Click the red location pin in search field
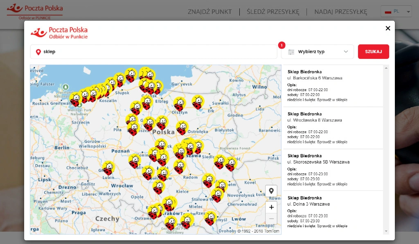The image size is (419, 244). pyautogui.click(x=38, y=52)
